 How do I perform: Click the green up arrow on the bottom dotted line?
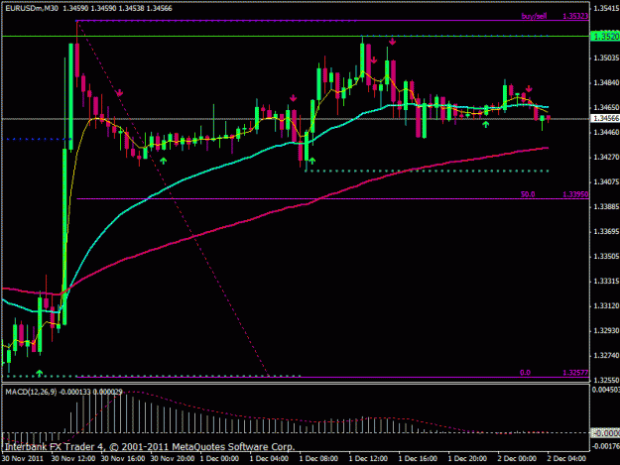(39, 373)
